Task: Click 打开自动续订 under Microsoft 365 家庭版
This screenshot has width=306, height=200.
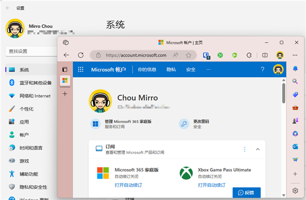Action: 129,185
